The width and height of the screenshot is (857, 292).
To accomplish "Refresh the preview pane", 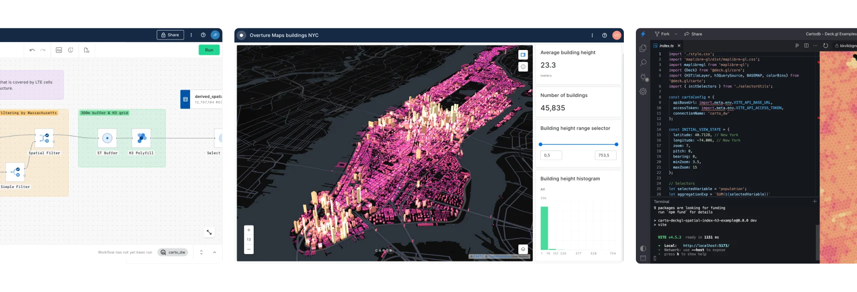I will coord(825,45).
